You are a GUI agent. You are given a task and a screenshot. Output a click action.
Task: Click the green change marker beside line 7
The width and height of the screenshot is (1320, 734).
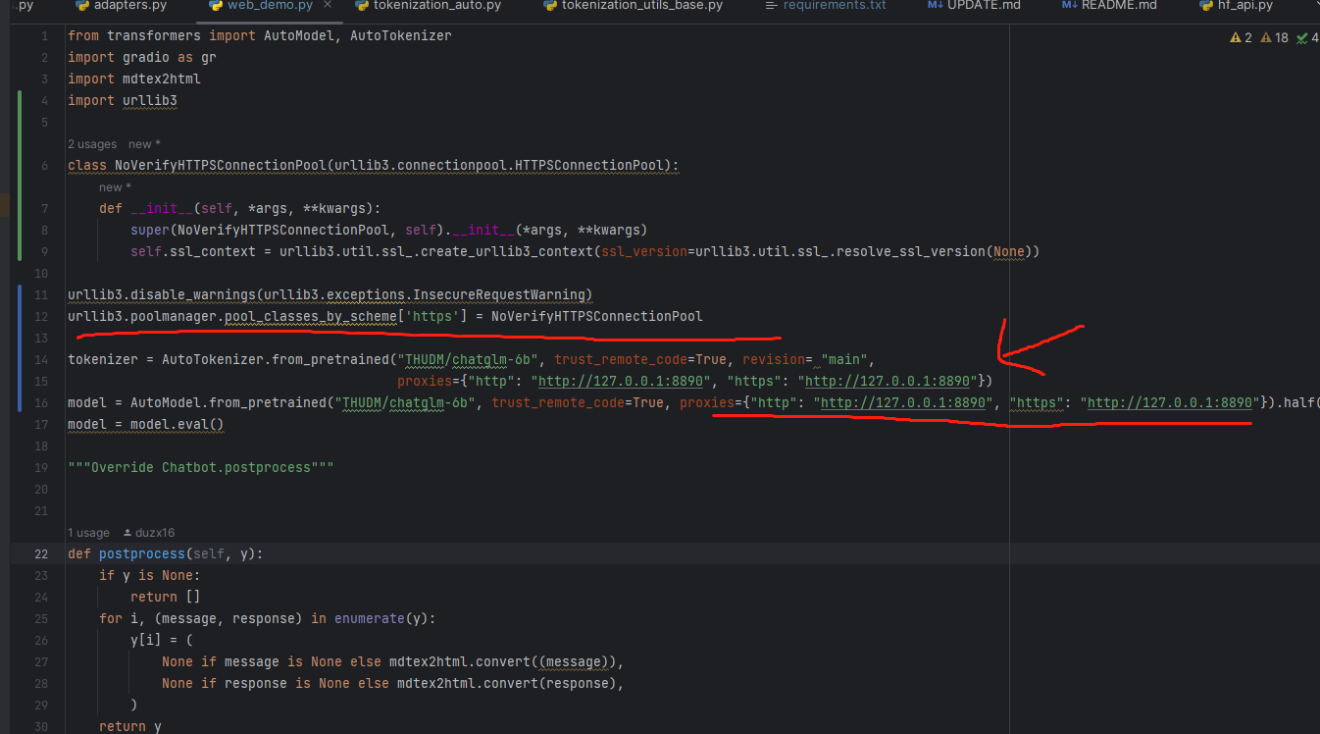point(21,208)
